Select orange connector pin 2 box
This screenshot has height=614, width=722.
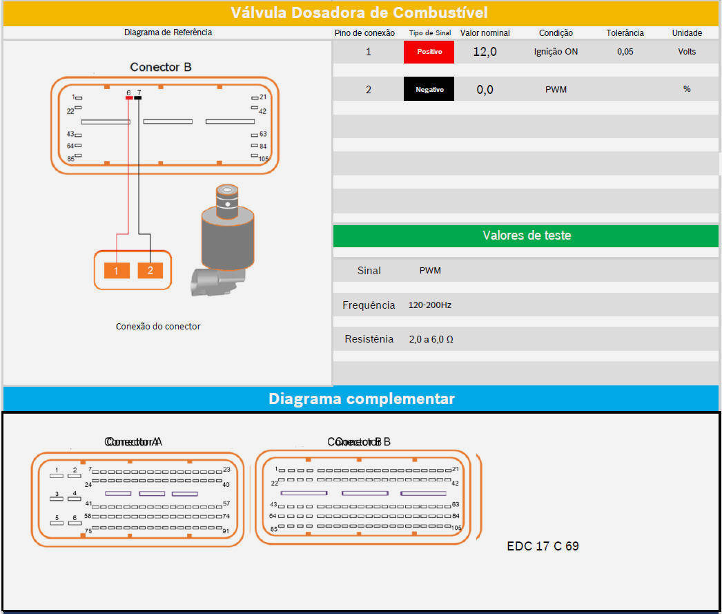pyautogui.click(x=150, y=270)
